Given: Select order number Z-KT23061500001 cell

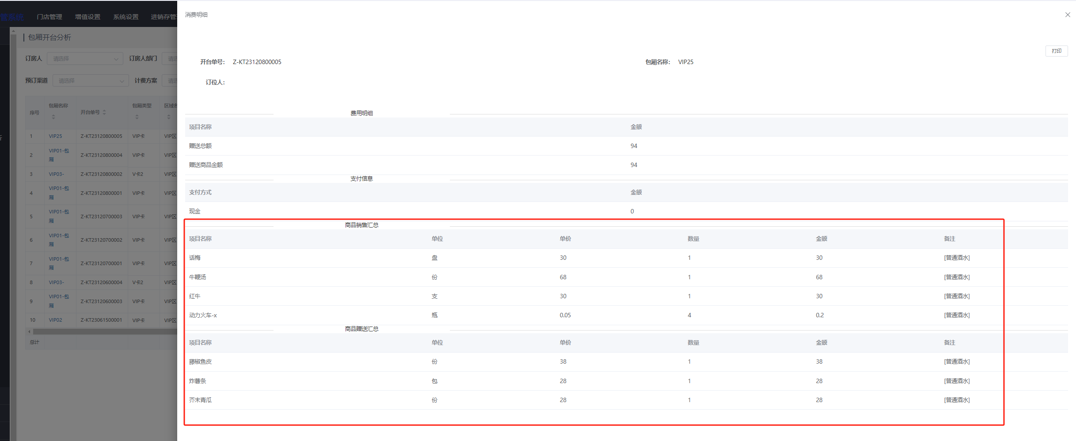Looking at the screenshot, I should [101, 320].
